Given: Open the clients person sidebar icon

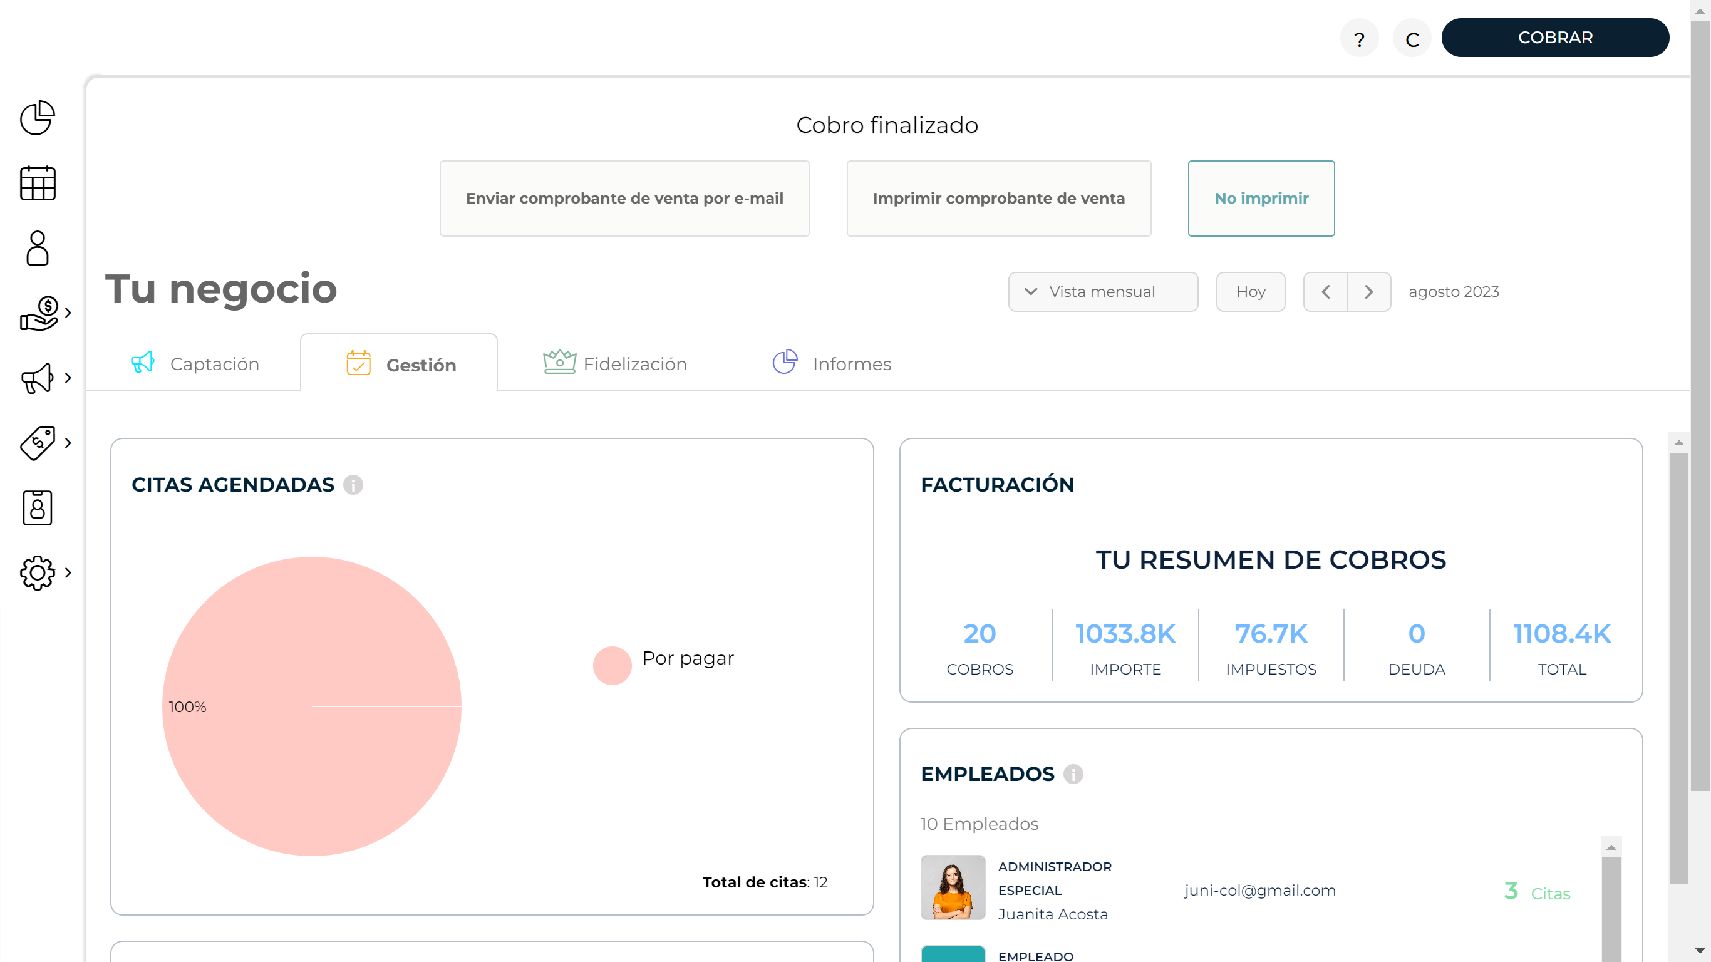Looking at the screenshot, I should 37,248.
